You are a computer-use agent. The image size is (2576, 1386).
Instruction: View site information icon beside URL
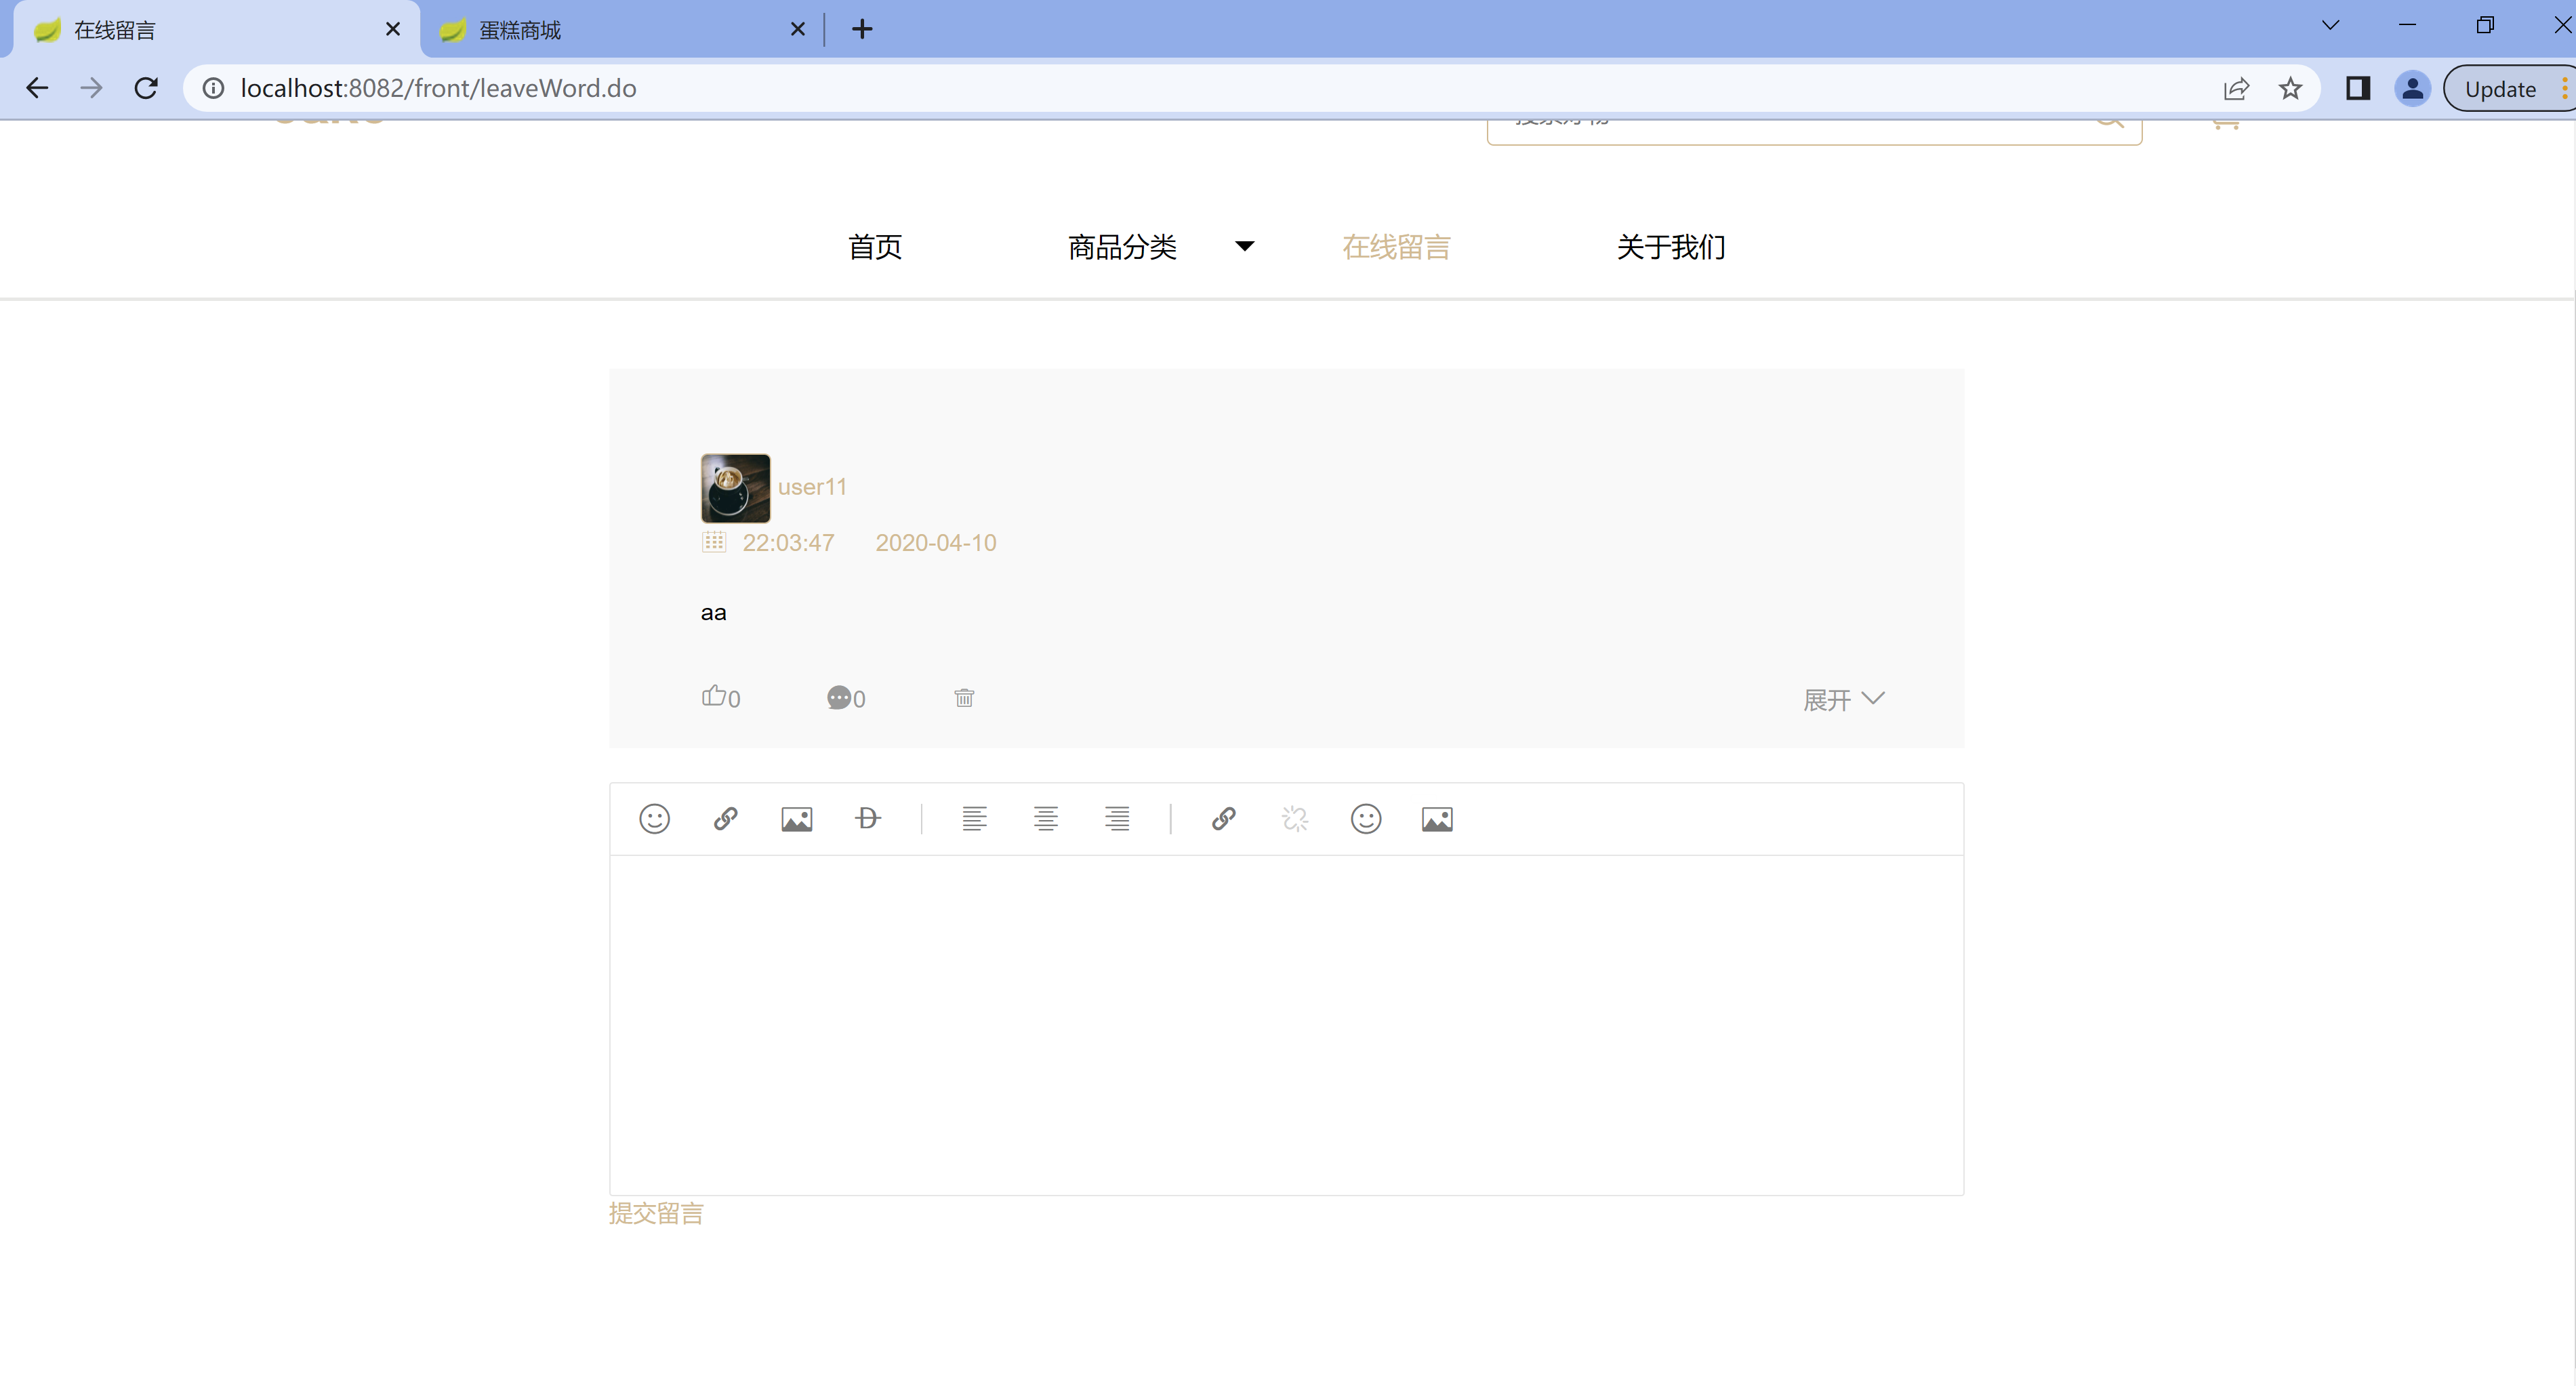[213, 88]
